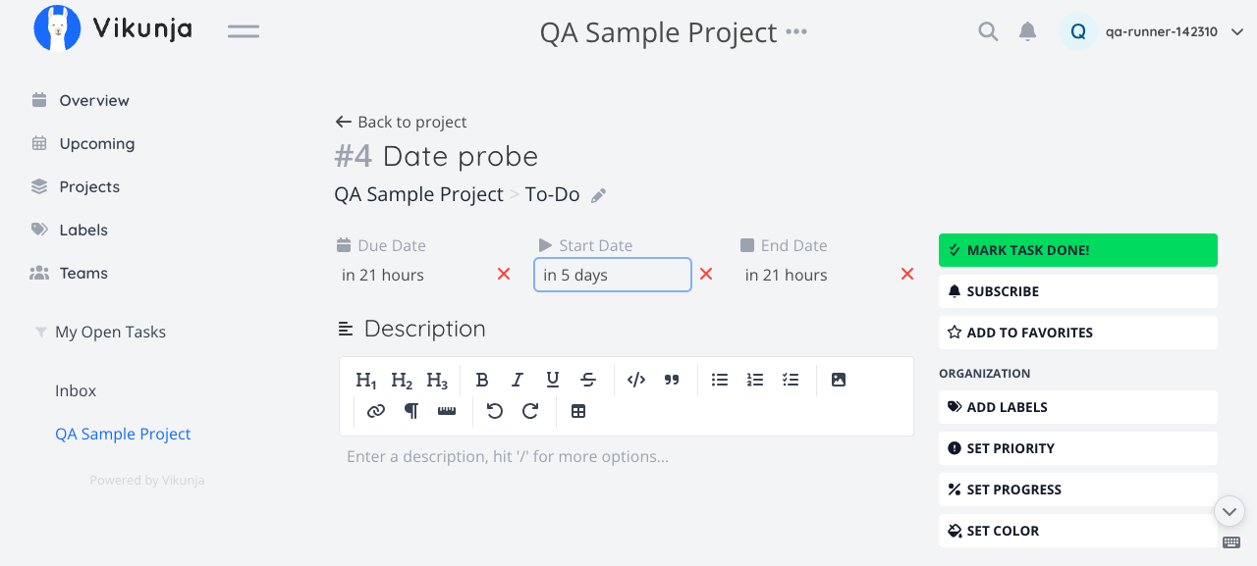
Task: Toggle the sidebar with the hamburger menu button
Action: click(x=244, y=31)
